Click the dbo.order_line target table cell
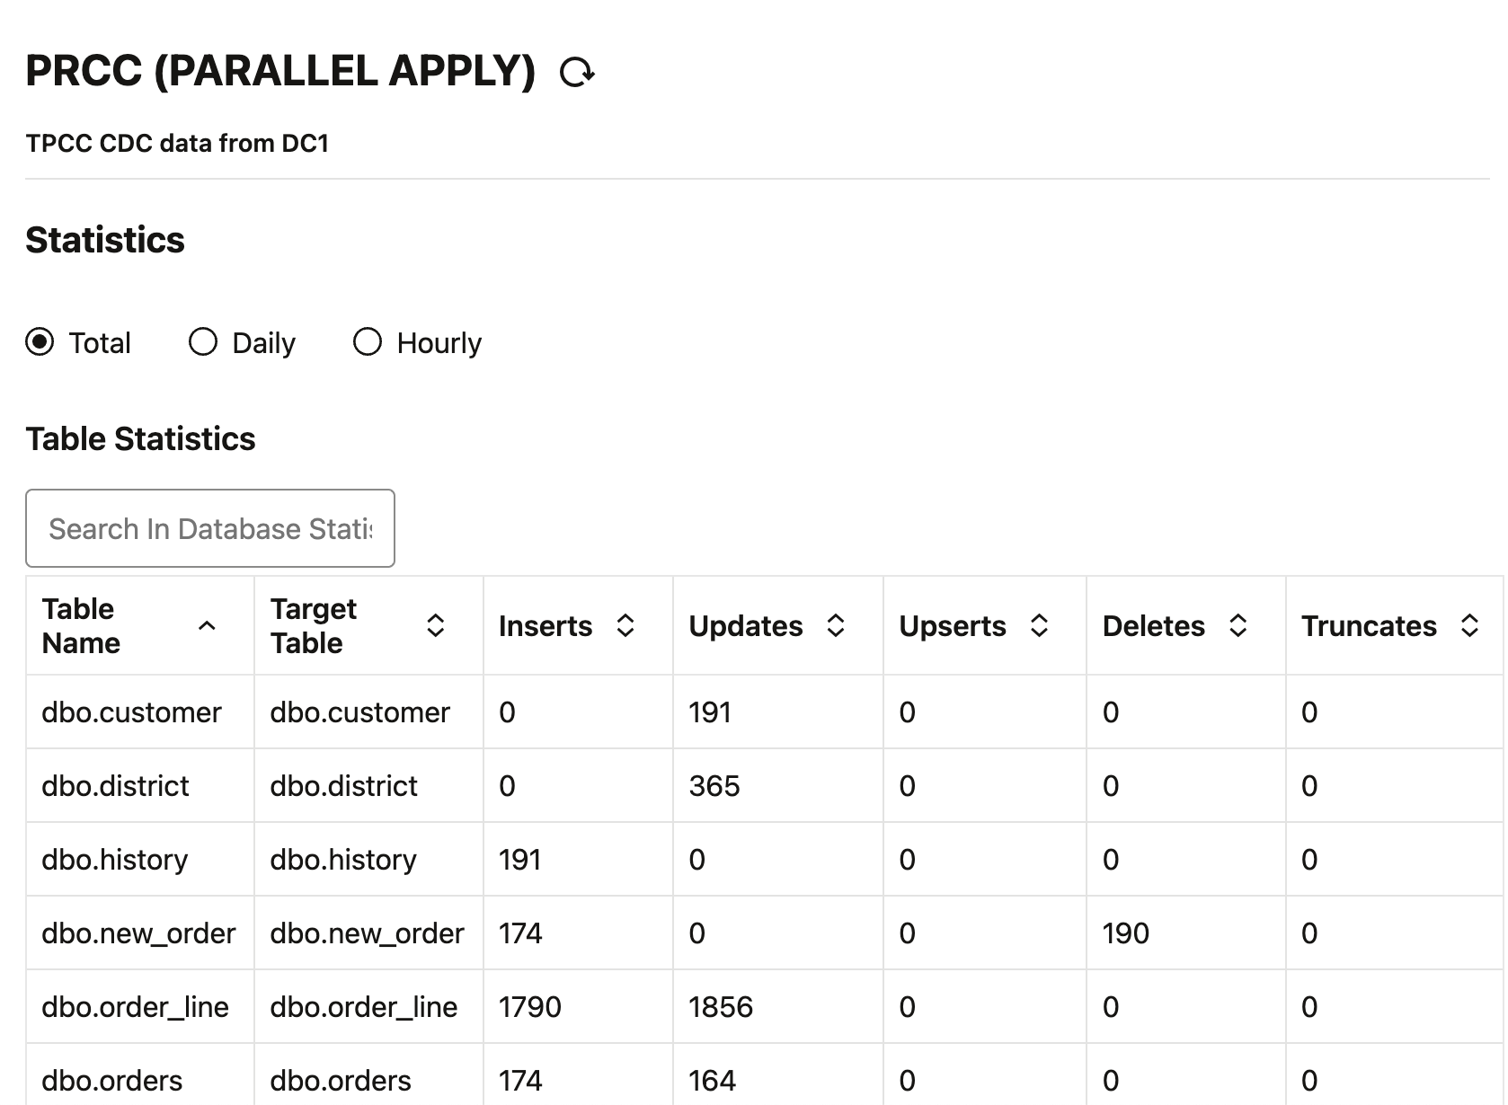Viewport: 1508px width, 1105px height. coord(364,1007)
